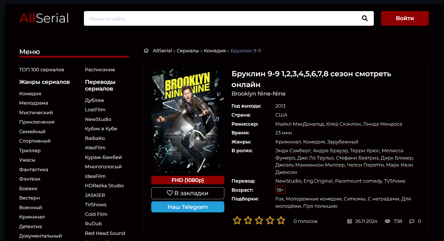Image resolution: width=444 pixels, height=241 pixels.
Task: Click the eye views icon
Action: [x=387, y=221]
